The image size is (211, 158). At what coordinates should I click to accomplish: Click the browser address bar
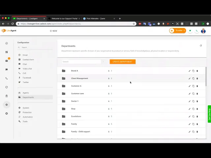click(x=76, y=24)
